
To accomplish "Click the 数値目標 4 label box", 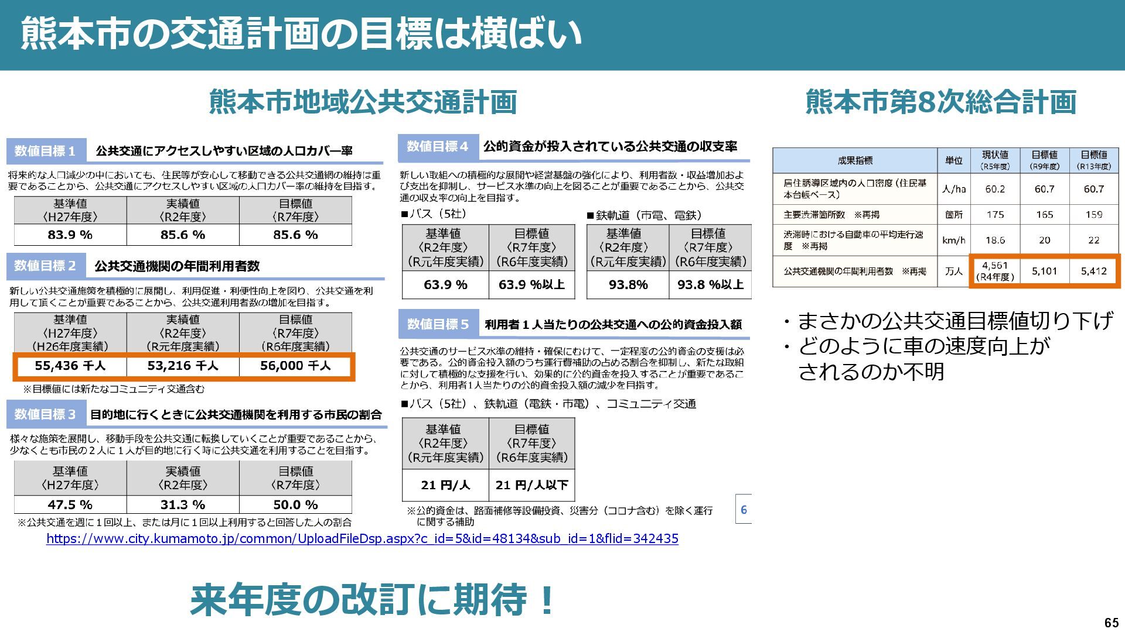I will point(438,147).
